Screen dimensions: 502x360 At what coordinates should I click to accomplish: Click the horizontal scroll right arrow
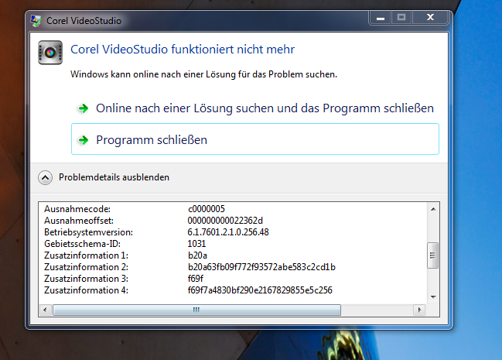click(x=419, y=310)
